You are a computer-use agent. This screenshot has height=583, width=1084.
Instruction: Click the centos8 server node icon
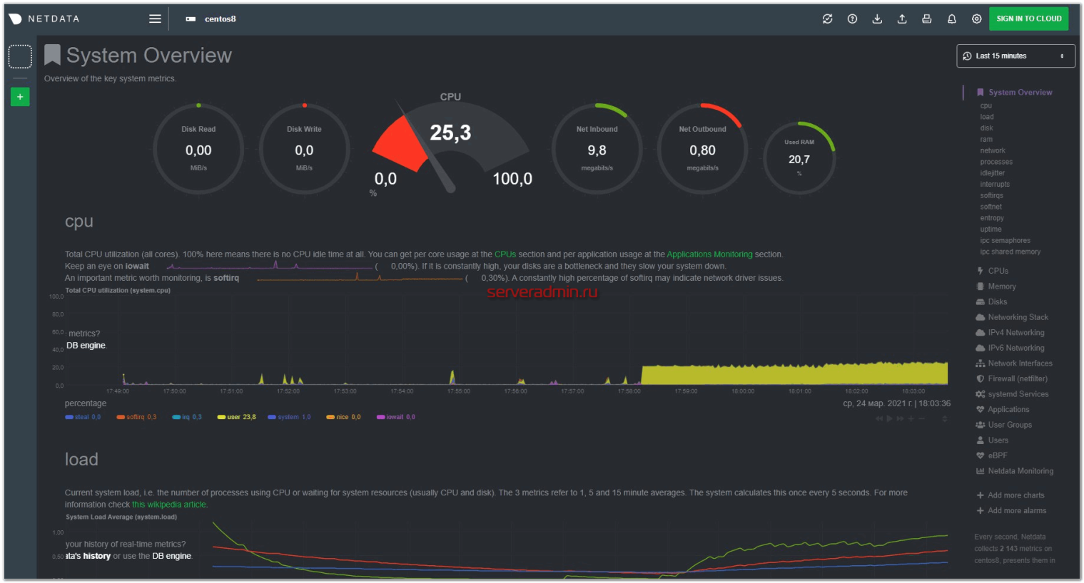[191, 19]
